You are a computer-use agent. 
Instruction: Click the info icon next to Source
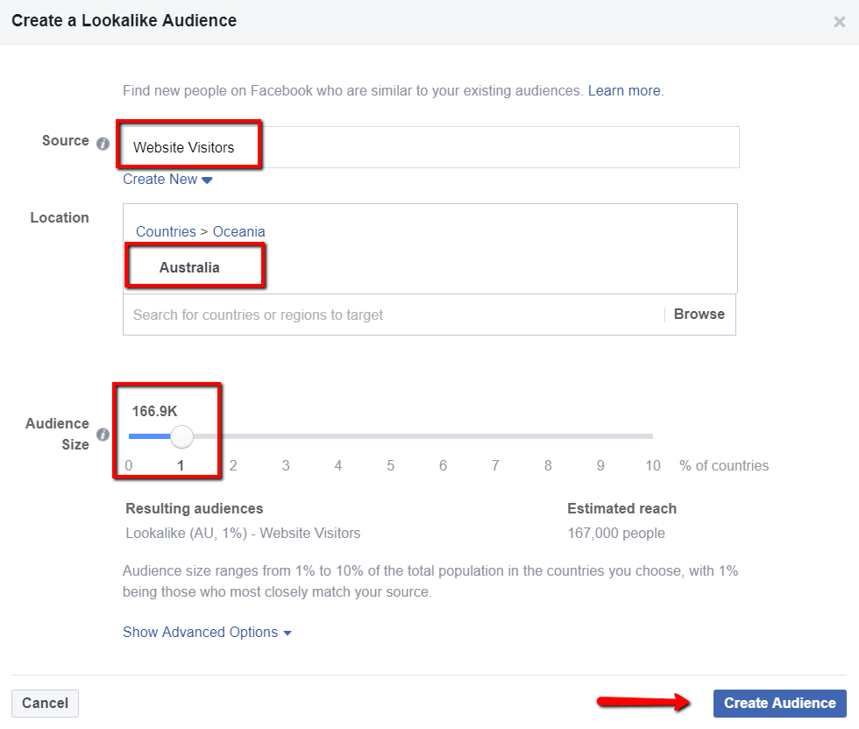[x=103, y=143]
